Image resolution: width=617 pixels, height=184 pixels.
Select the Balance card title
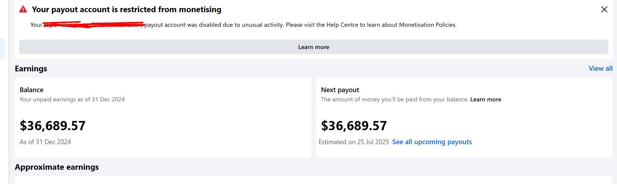click(32, 90)
